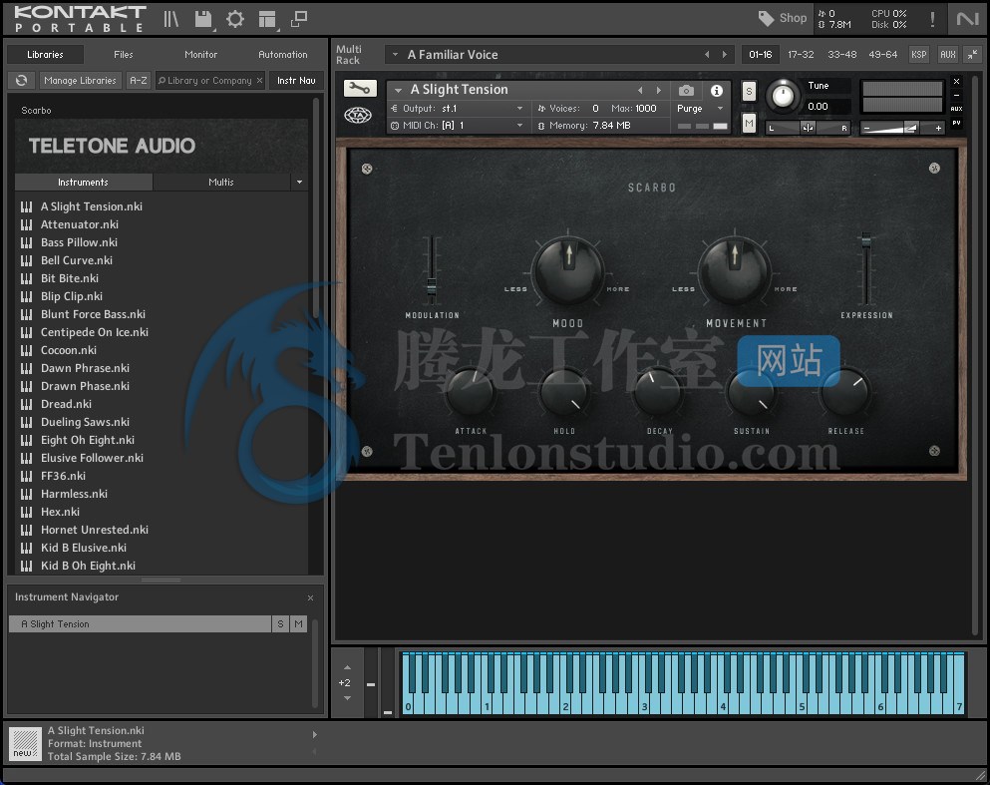
Task: Toggle the PV button
Action: click(x=956, y=123)
